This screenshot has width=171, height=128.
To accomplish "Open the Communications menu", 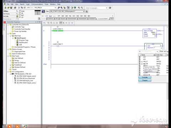I will point(37,4).
